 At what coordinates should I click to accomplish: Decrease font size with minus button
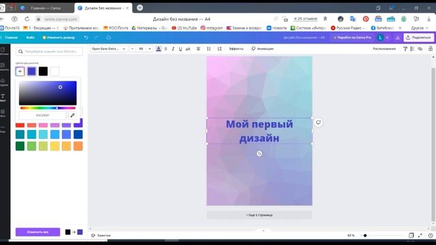132,49
